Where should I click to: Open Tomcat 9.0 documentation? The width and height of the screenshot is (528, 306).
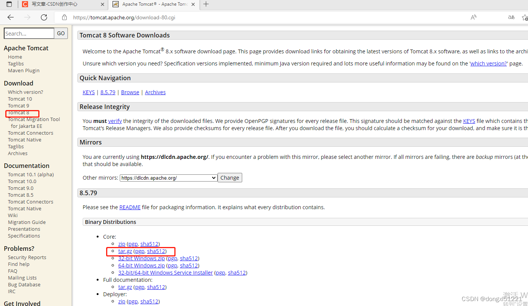[x=21, y=188]
